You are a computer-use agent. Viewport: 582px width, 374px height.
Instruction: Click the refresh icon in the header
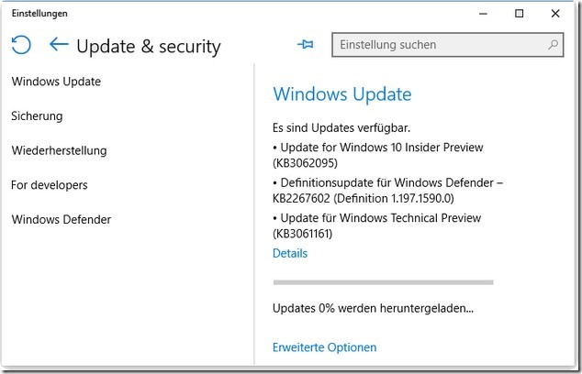click(21, 44)
